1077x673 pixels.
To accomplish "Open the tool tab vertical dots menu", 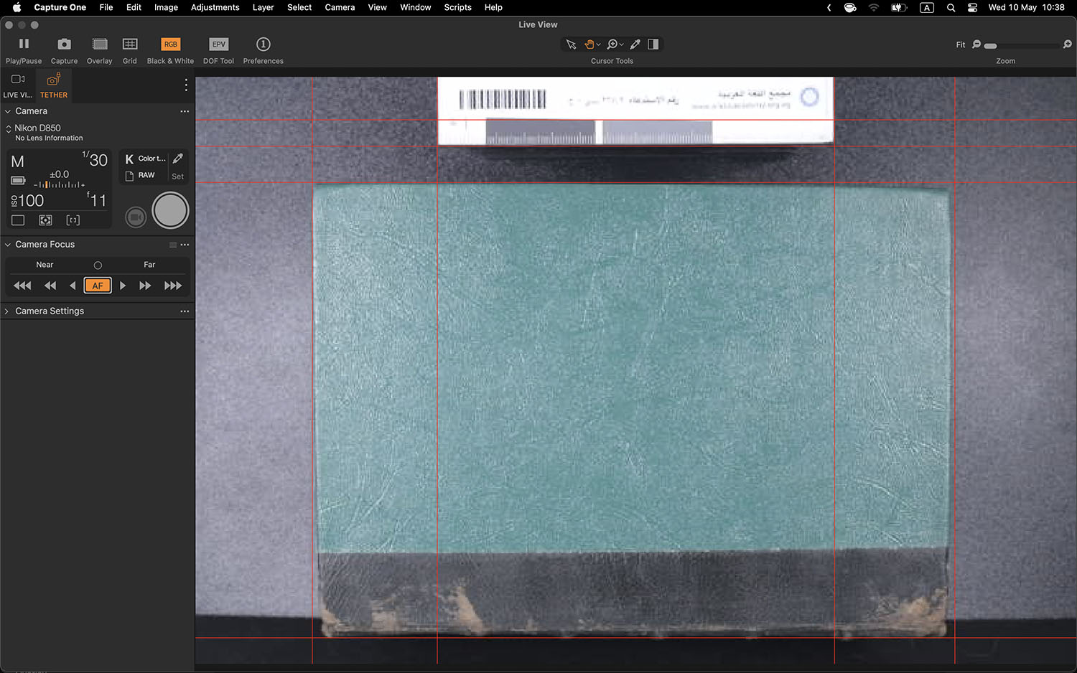I will point(186,85).
